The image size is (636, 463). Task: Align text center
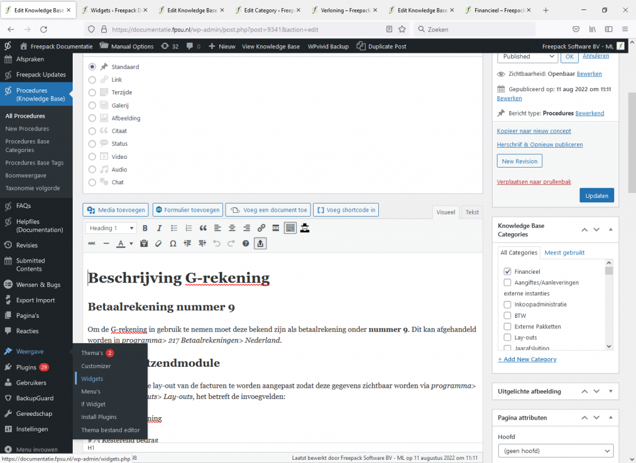click(x=232, y=228)
